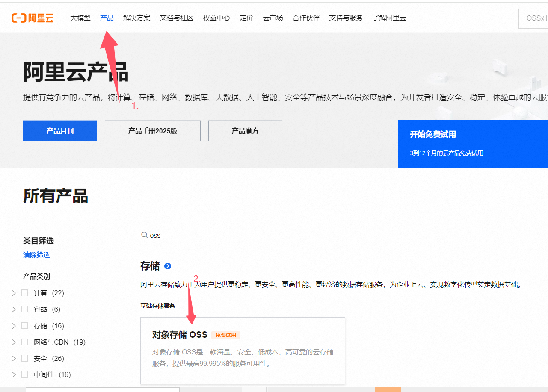Open the 产品 nav menu

107,18
